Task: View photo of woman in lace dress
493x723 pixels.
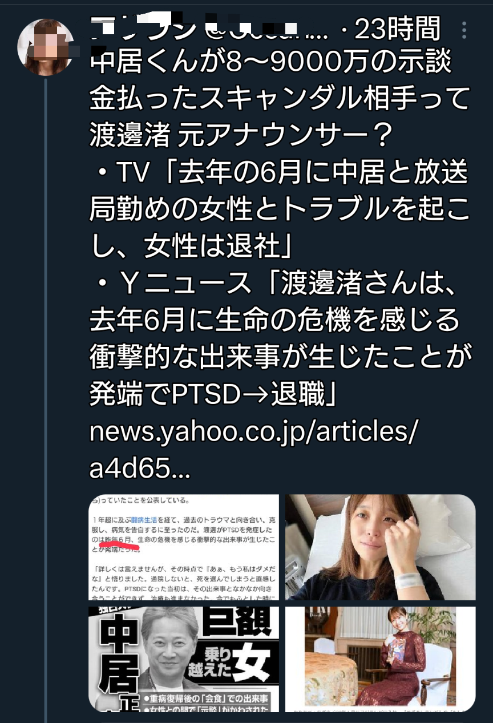Action: pyautogui.click(x=380, y=659)
